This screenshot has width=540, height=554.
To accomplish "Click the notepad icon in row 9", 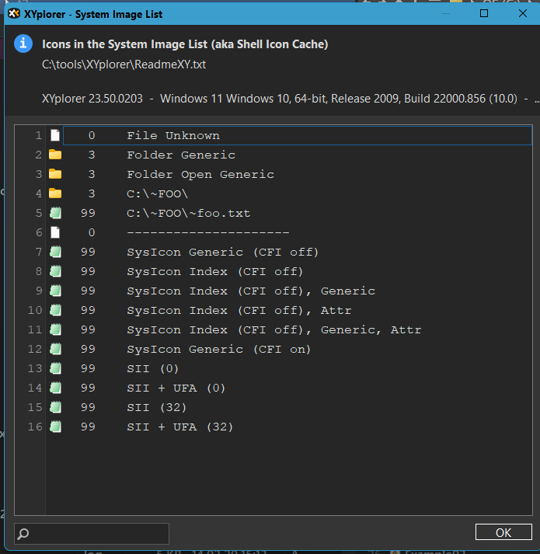I will [x=55, y=291].
